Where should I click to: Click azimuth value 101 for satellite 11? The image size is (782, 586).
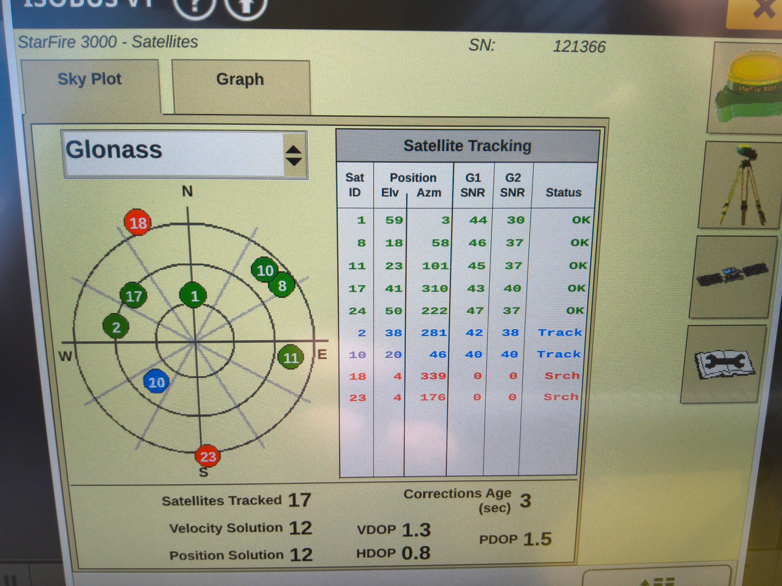[x=435, y=266]
